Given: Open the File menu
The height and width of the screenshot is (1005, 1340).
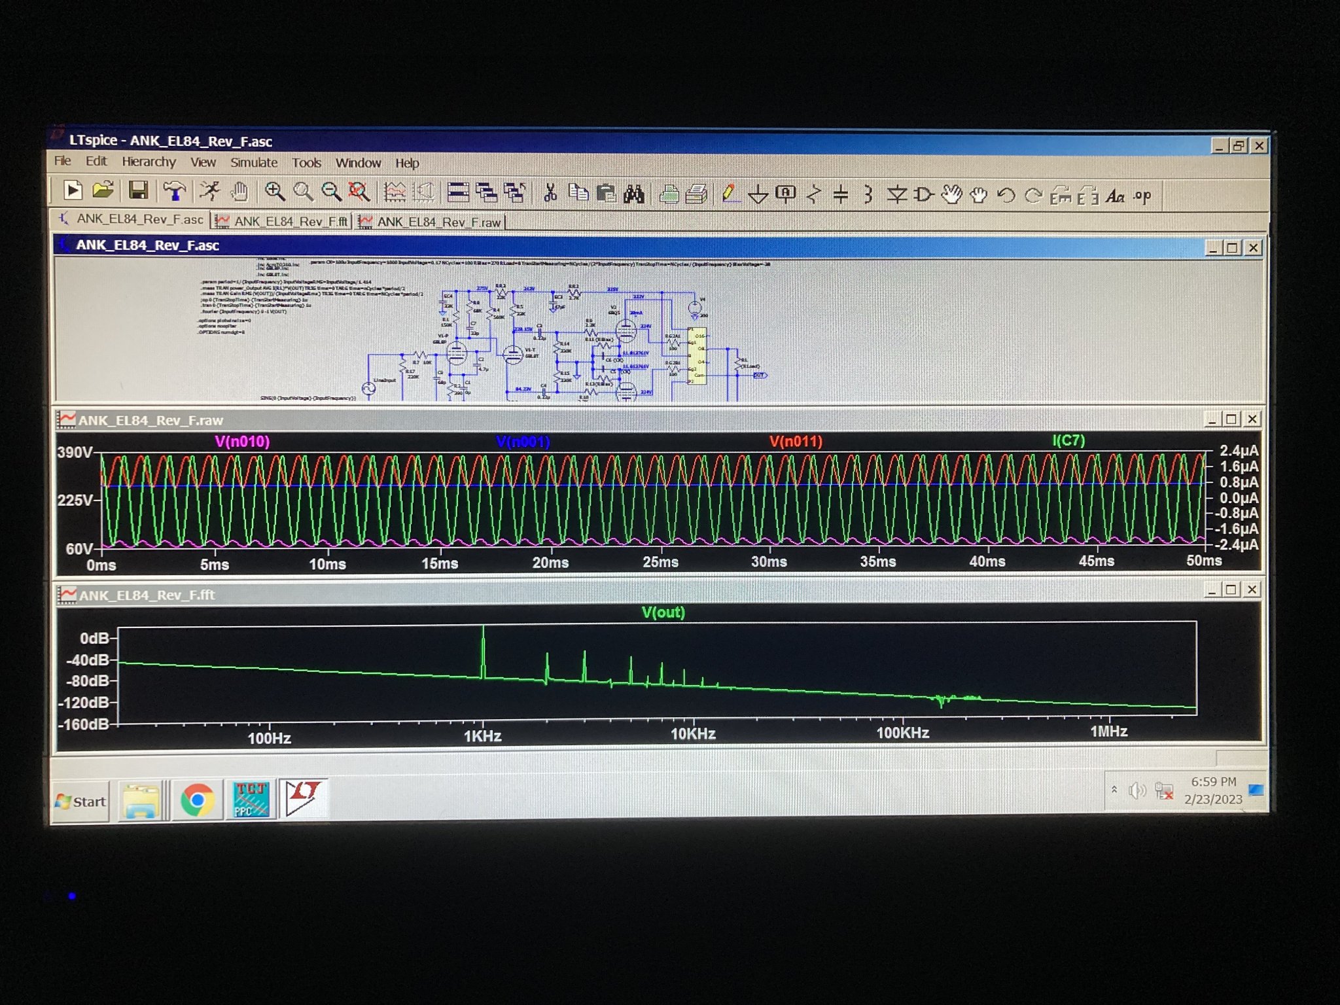Looking at the screenshot, I should [63, 161].
